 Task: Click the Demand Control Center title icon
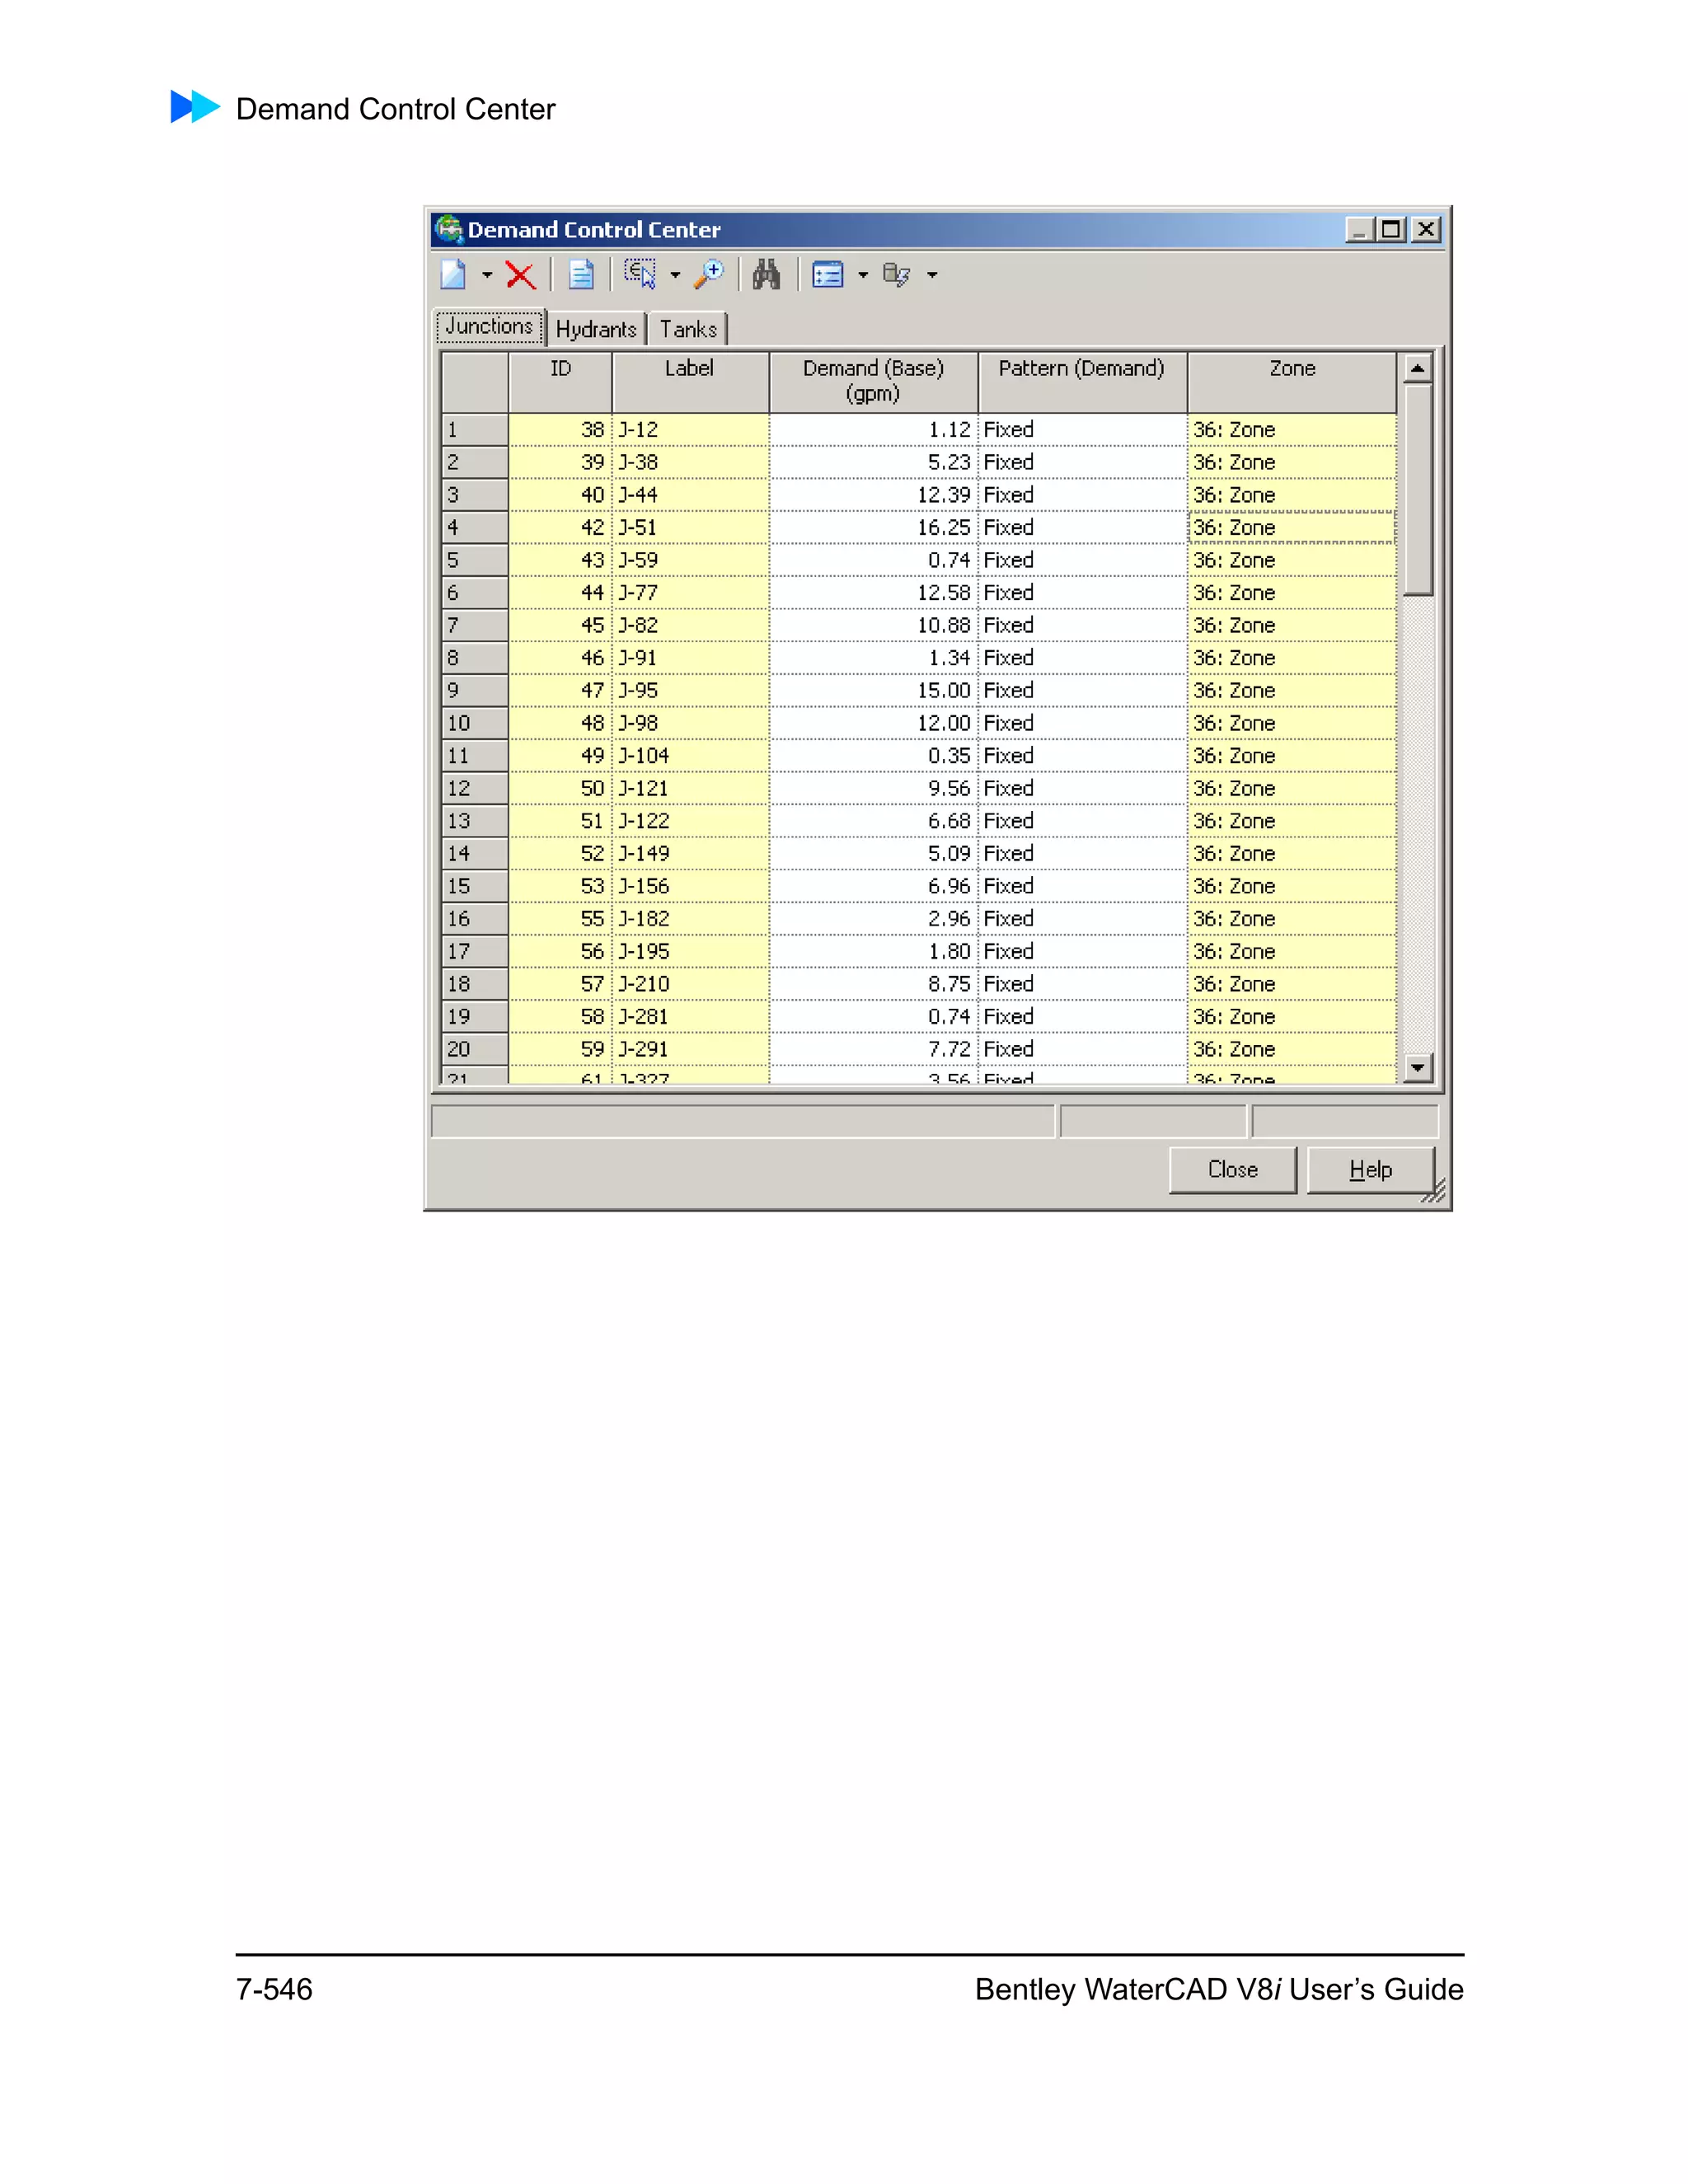449,229
